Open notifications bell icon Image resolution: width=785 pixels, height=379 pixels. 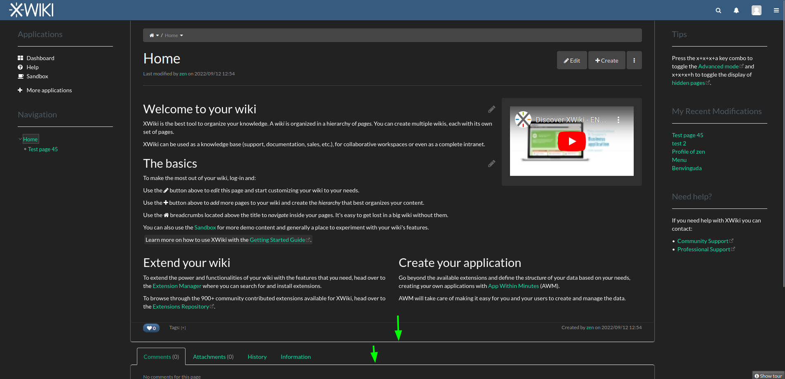coord(736,10)
